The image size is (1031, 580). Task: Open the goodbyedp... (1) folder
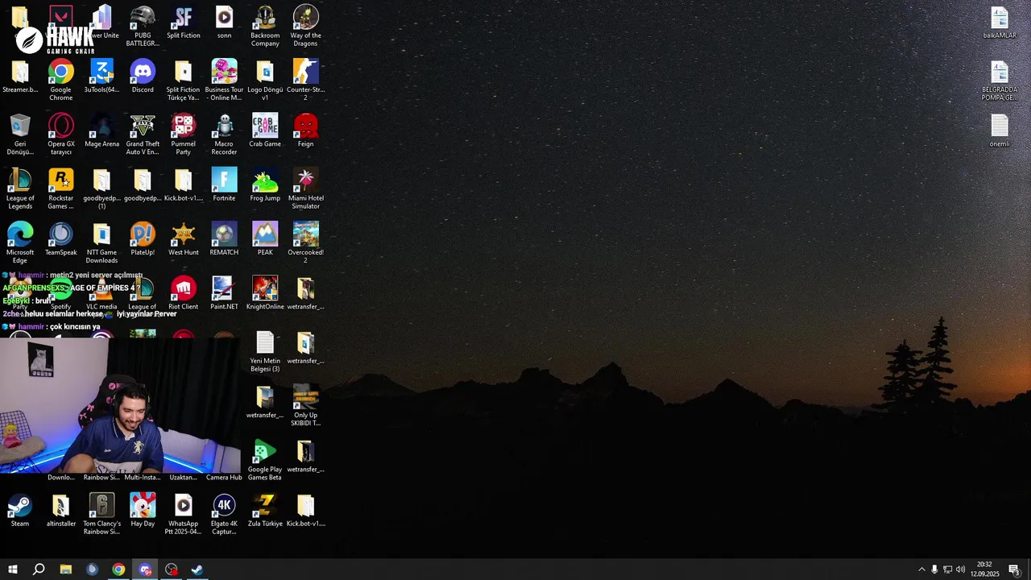[x=101, y=188]
